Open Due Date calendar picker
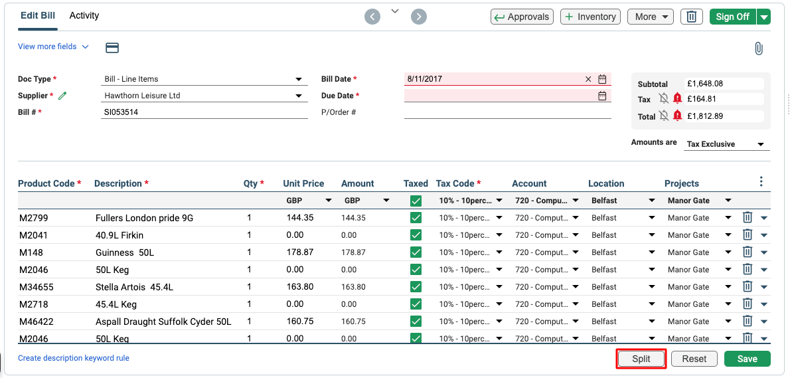This screenshot has height=378, width=790. (x=602, y=96)
